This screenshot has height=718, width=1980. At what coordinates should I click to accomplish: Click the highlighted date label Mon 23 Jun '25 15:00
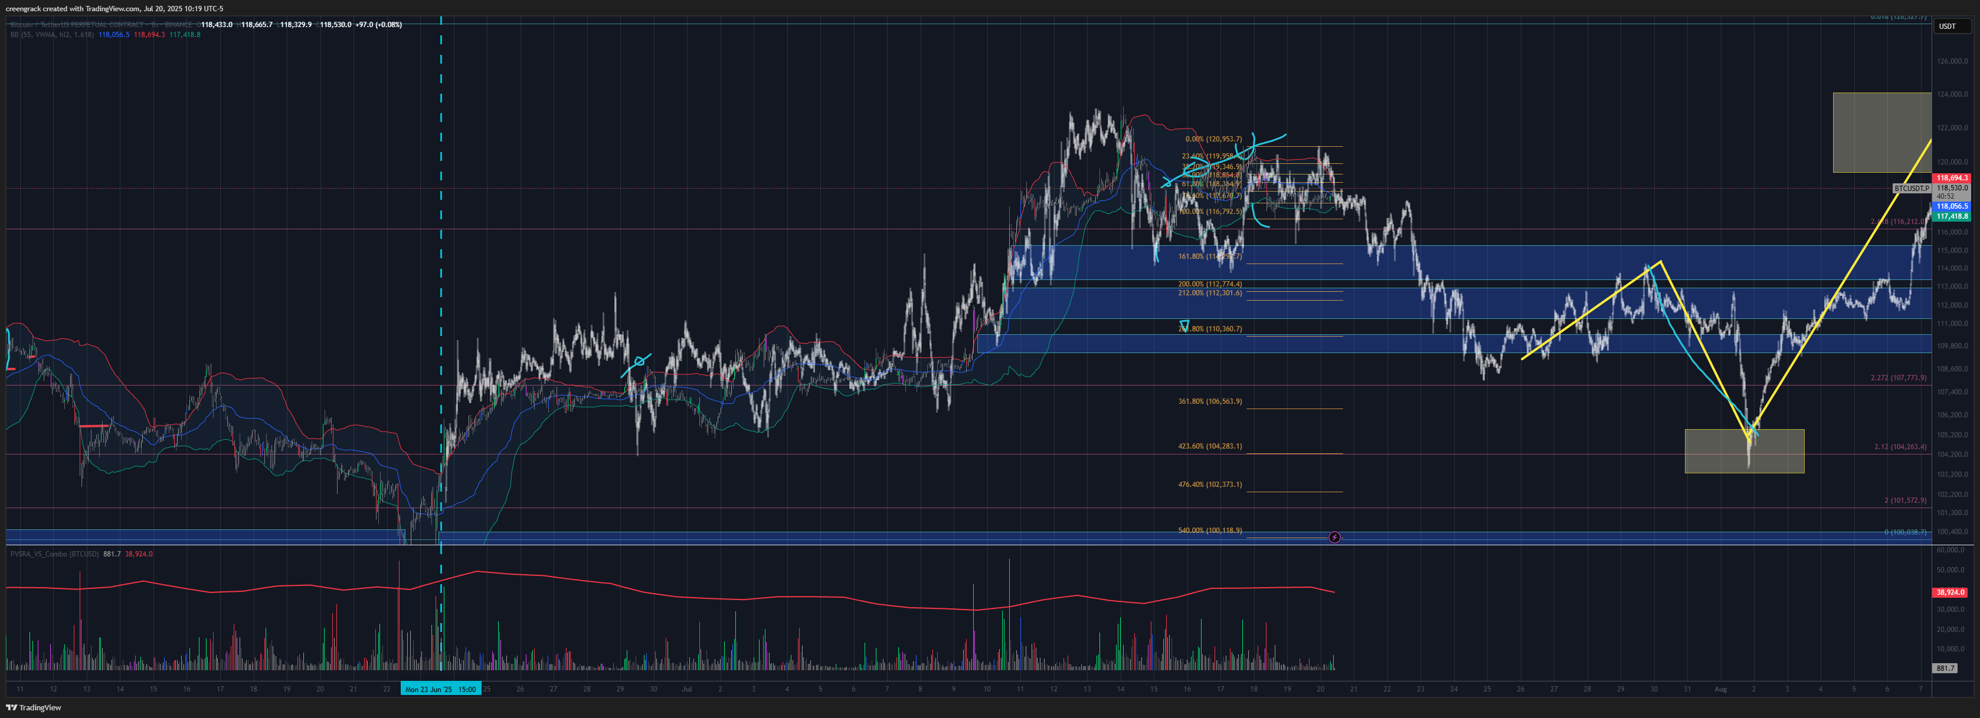[x=441, y=689]
